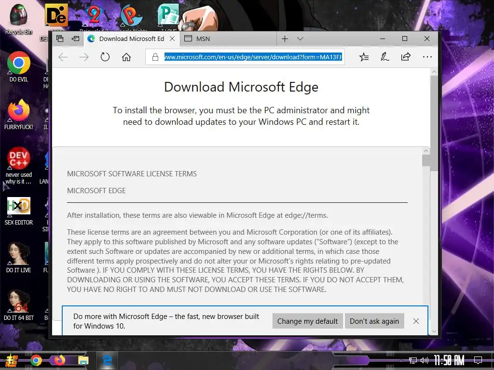Show hidden tray icons chevron
The height and width of the screenshot is (370, 494).
[x=401, y=360]
